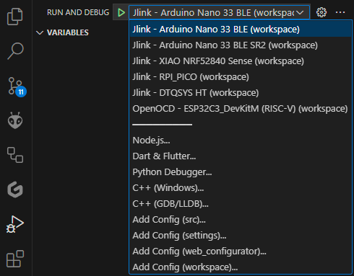Close the debug configuration dropdown chevron

pyautogui.click(x=300, y=12)
